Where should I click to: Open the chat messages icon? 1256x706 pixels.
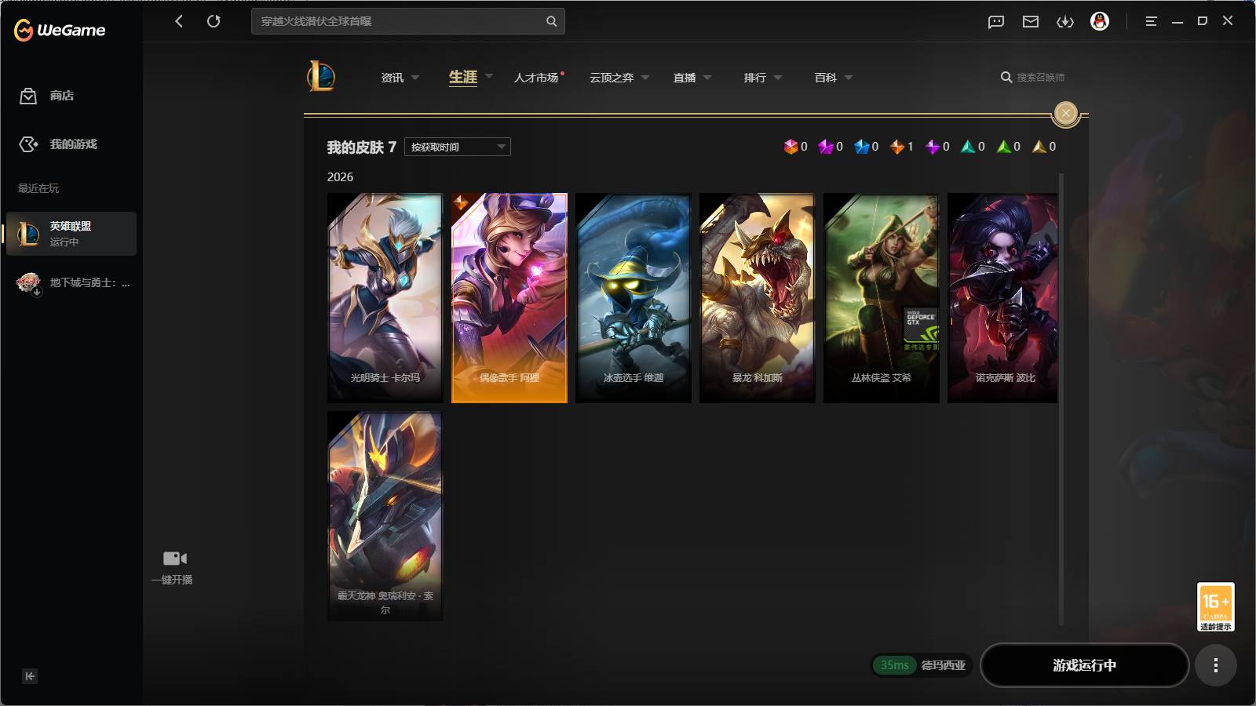(996, 21)
